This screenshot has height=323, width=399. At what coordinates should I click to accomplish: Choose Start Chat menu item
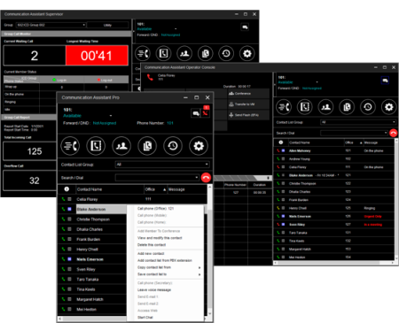click(x=145, y=318)
